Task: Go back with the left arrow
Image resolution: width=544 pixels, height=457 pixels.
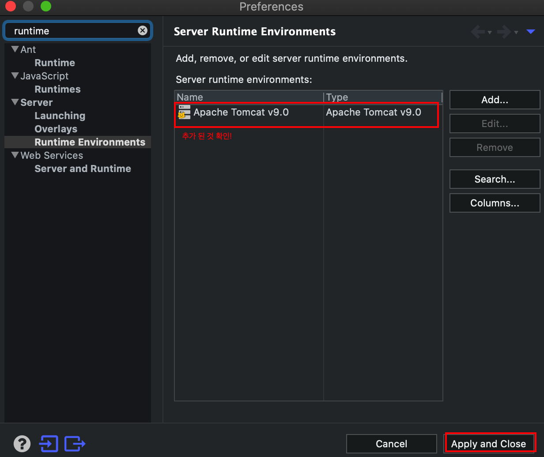Action: pos(478,32)
